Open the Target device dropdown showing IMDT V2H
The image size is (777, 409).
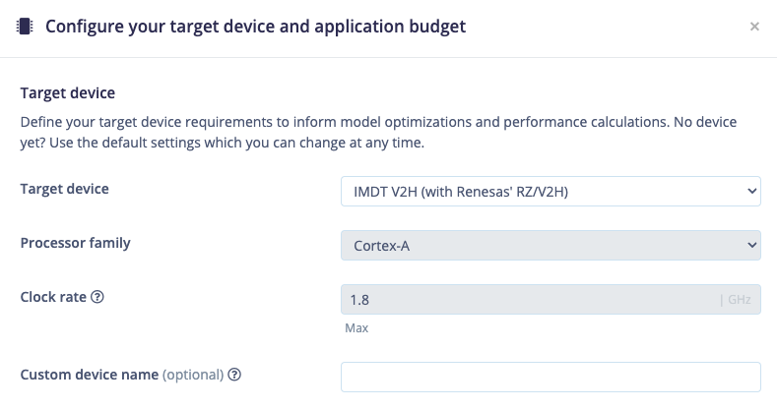pyautogui.click(x=550, y=192)
